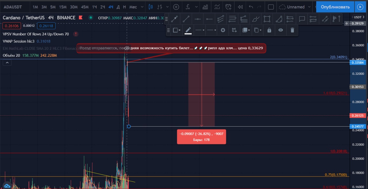Select the parallel channel tool
368x189 pixels.
click(221, 19)
